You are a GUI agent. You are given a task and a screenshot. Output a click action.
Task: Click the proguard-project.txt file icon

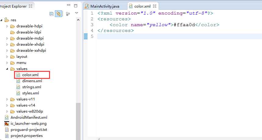[x=7, y=130]
